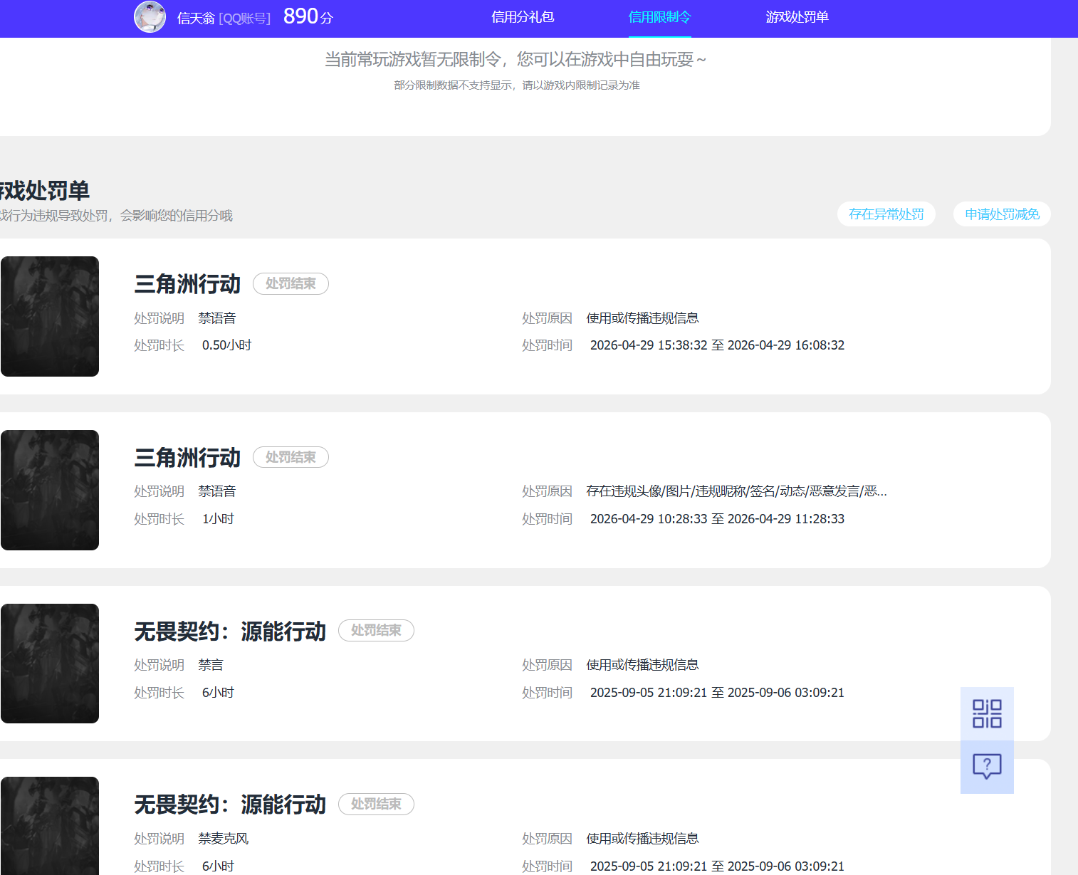Click note 部分限制数据不支持显示
The width and height of the screenshot is (1078, 875).
click(x=517, y=85)
